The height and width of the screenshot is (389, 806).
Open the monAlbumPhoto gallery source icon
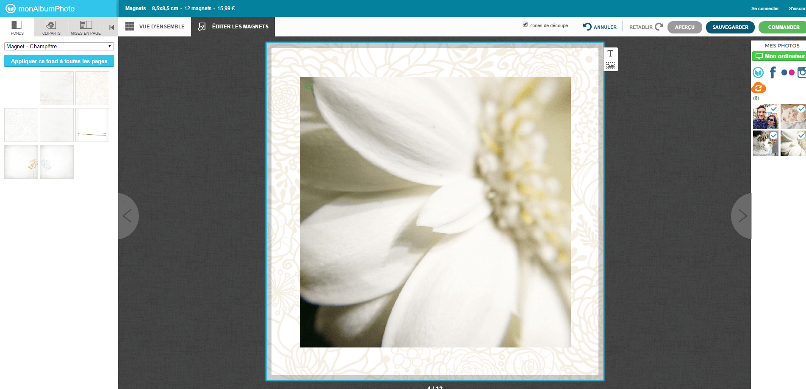(758, 72)
